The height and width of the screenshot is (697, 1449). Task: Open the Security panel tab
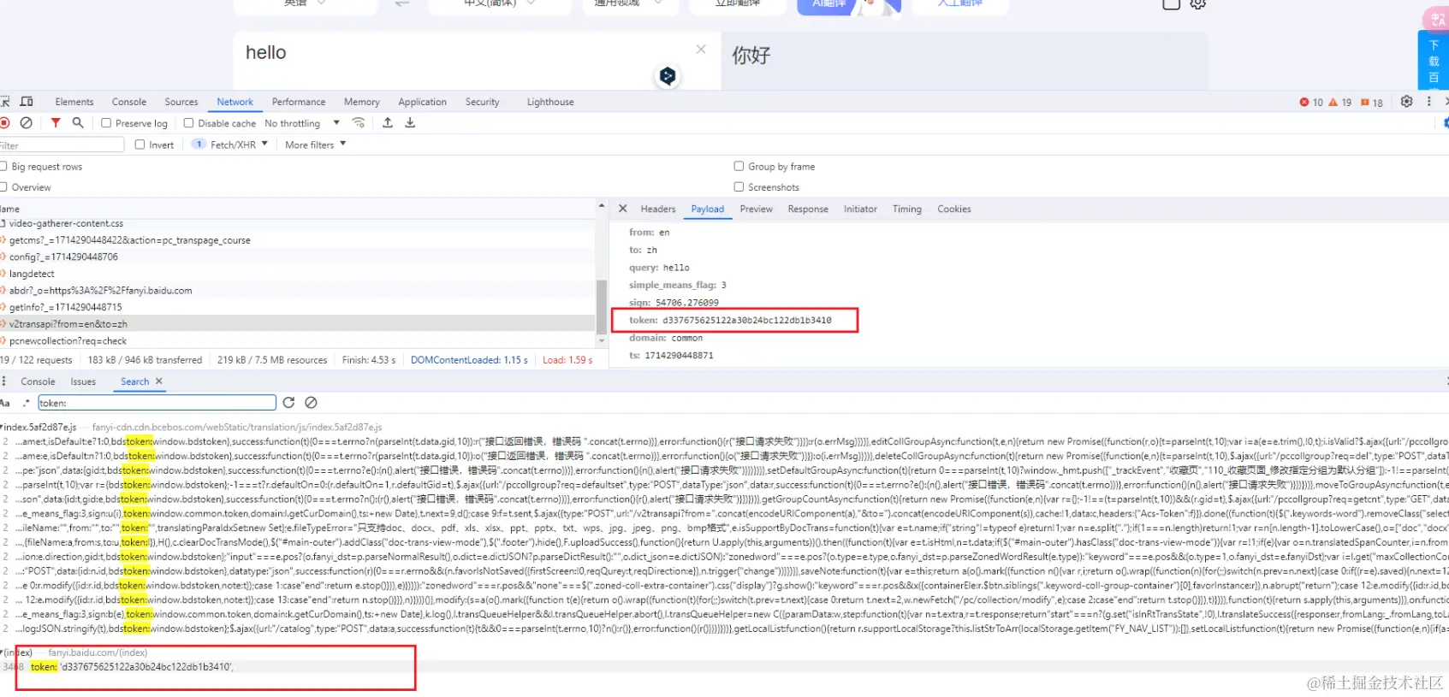click(x=483, y=102)
